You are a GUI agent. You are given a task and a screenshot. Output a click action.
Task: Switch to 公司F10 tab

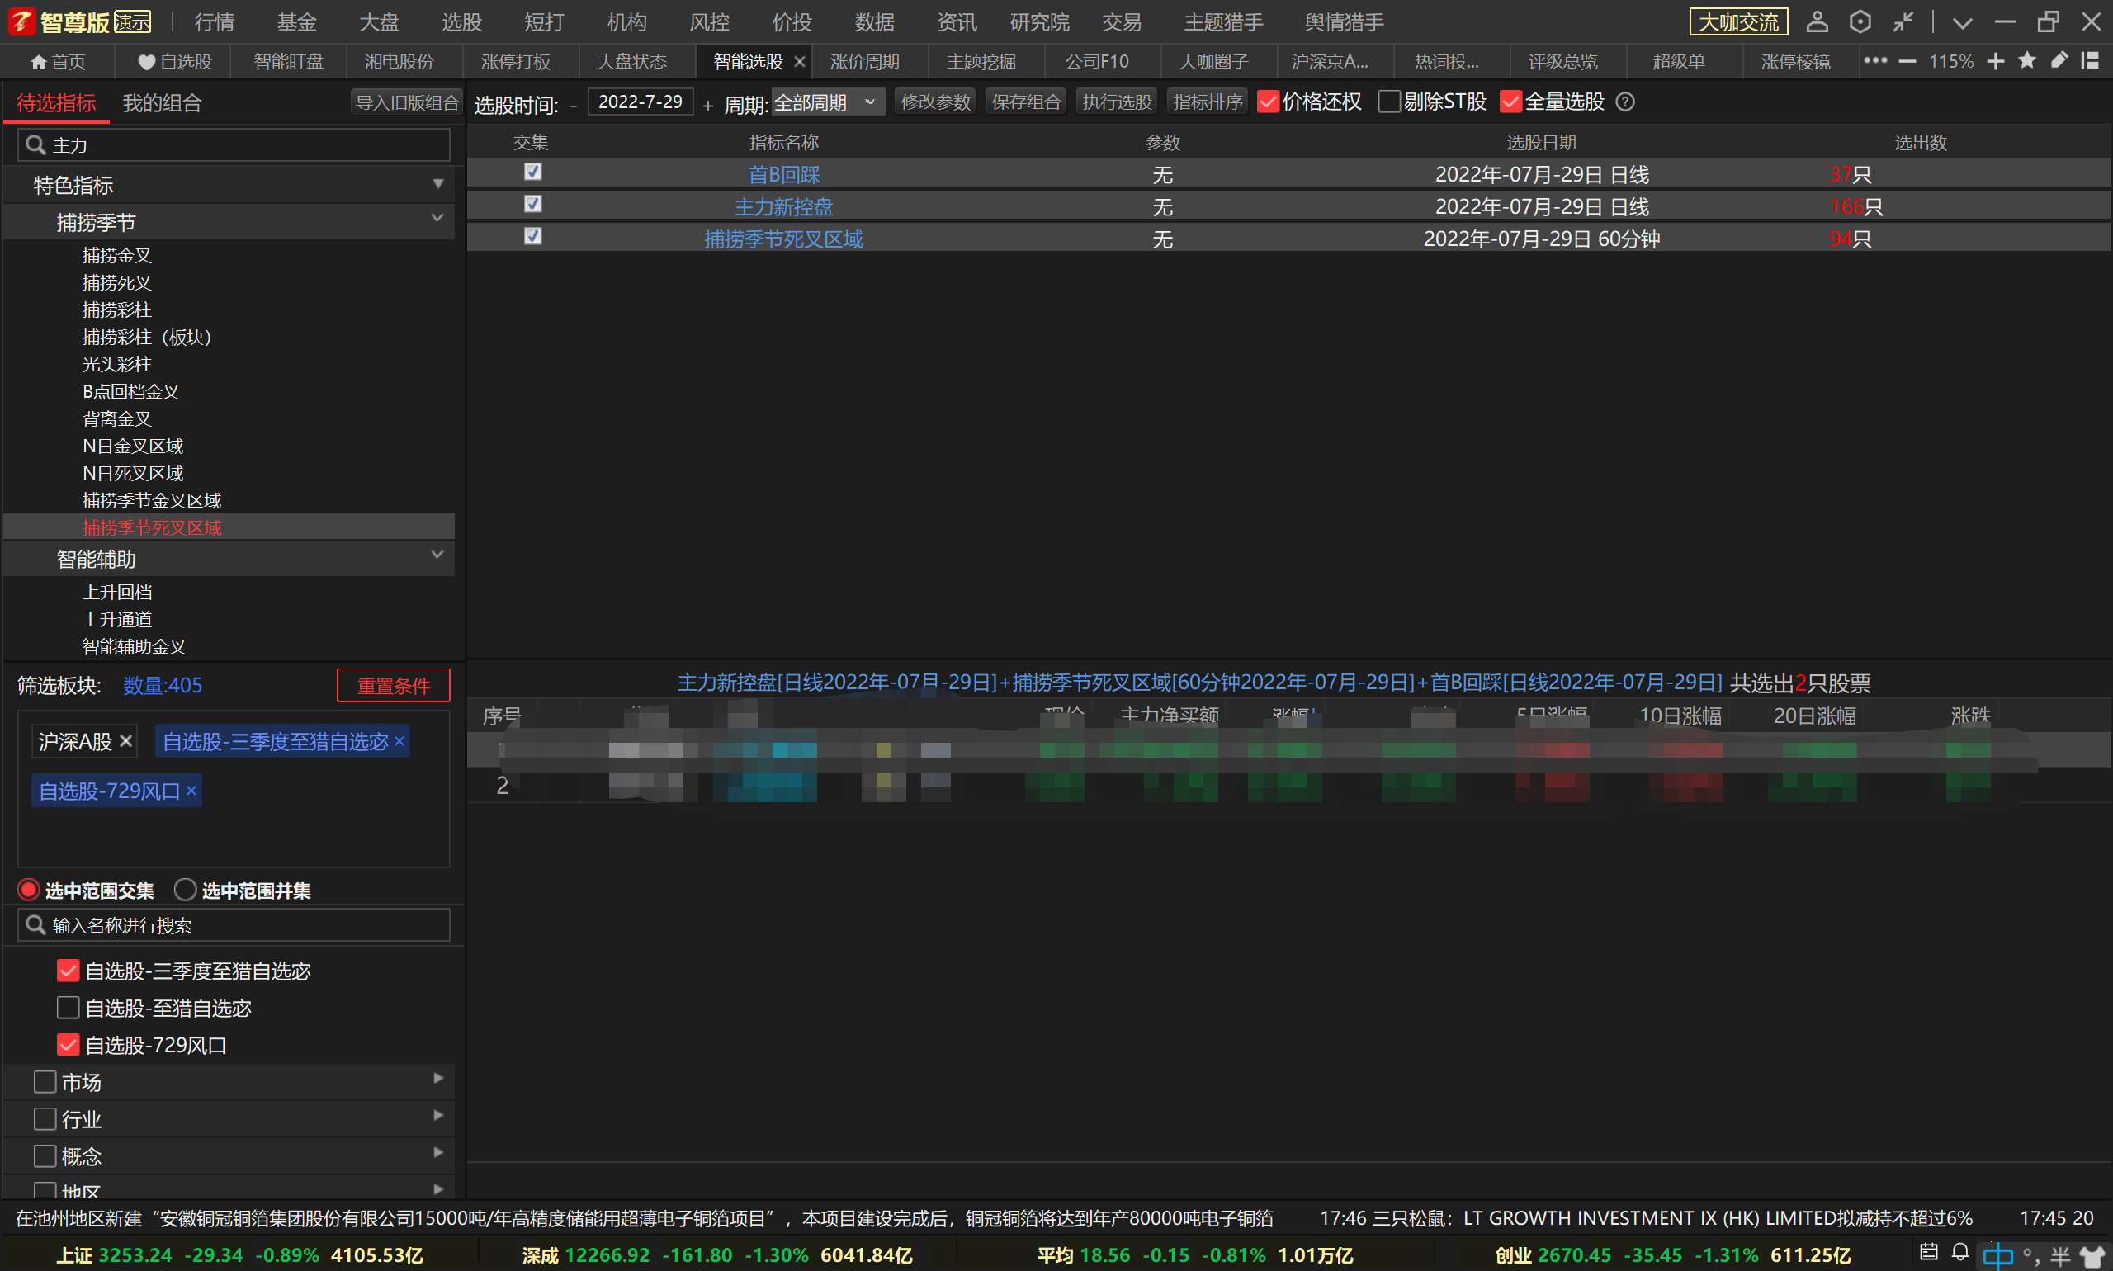1096,62
